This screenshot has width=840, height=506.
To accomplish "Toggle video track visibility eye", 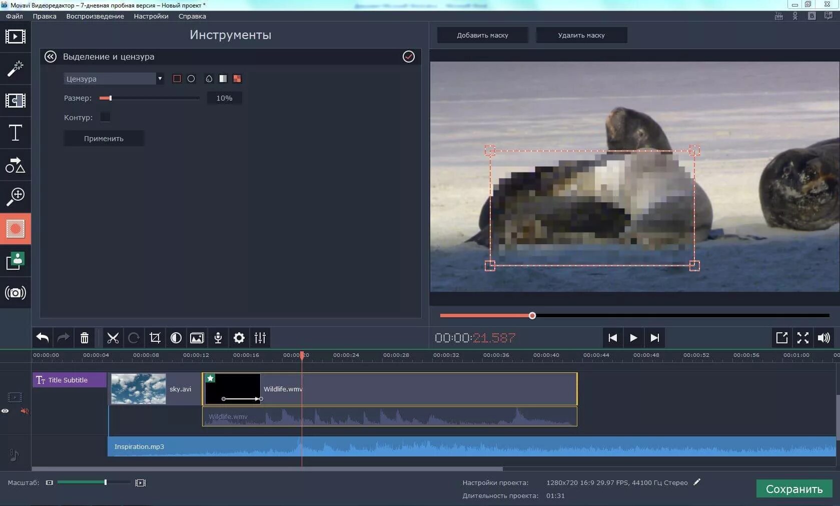I will click(5, 411).
